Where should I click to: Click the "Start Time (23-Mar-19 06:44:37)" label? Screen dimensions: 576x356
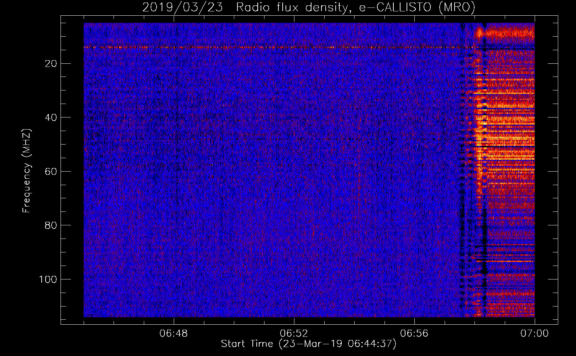309,344
